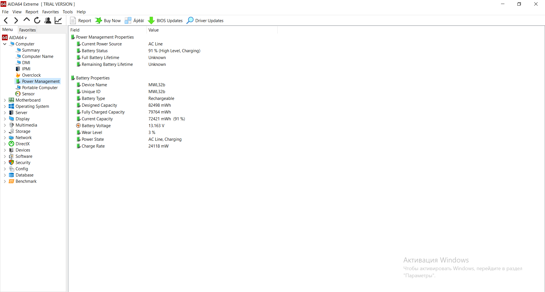Click the Field column header
545x292 pixels.
coord(107,30)
